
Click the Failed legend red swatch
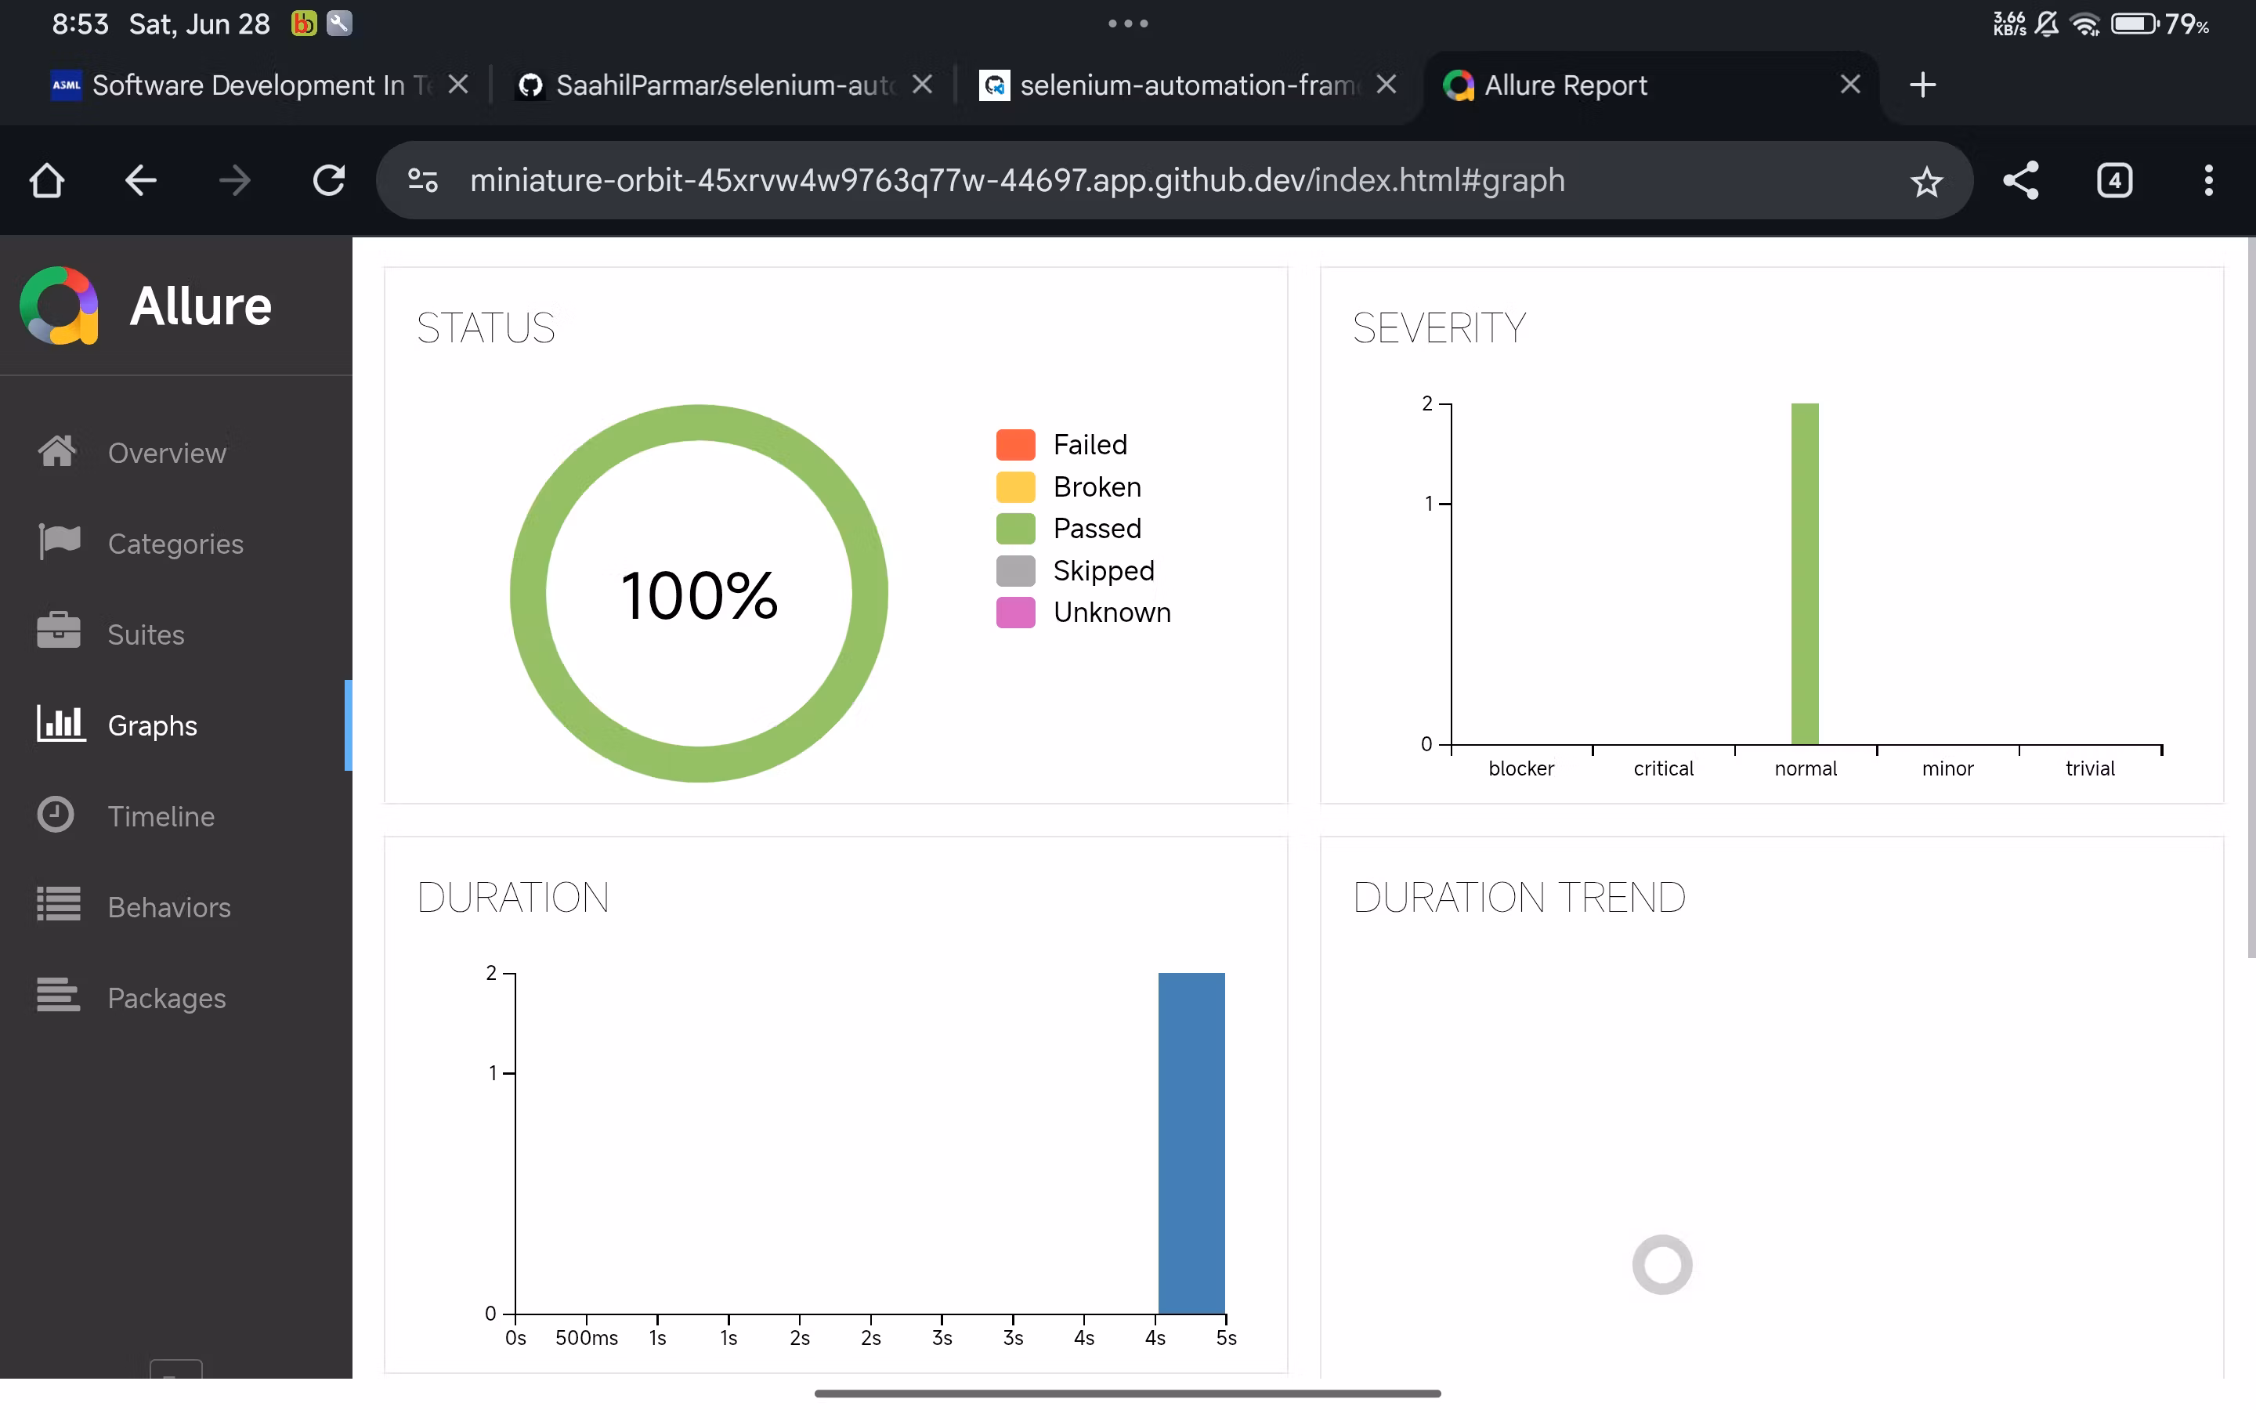click(x=1015, y=445)
